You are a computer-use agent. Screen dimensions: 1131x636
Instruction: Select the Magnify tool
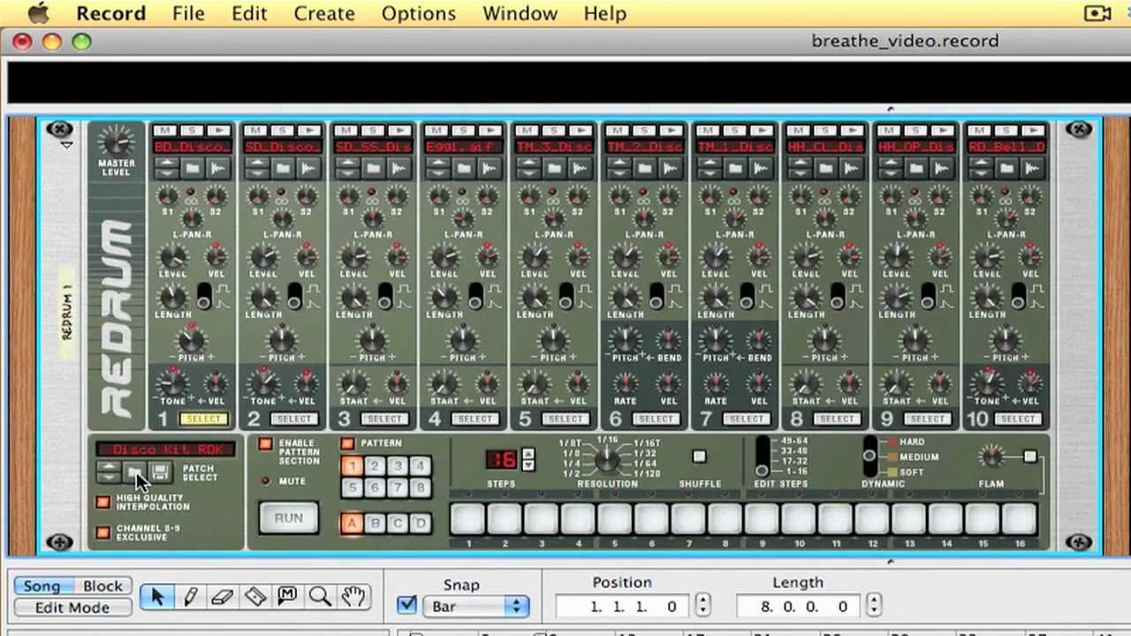click(320, 597)
